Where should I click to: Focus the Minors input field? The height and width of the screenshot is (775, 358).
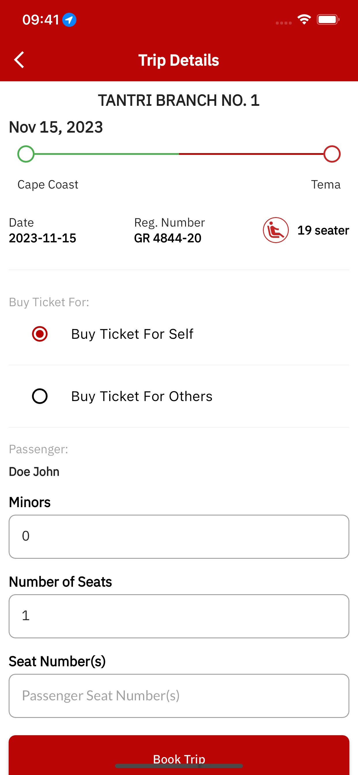pos(179,537)
